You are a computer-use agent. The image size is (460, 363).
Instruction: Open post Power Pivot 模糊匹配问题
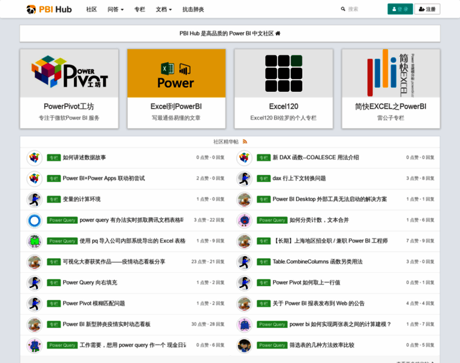[x=94, y=304]
